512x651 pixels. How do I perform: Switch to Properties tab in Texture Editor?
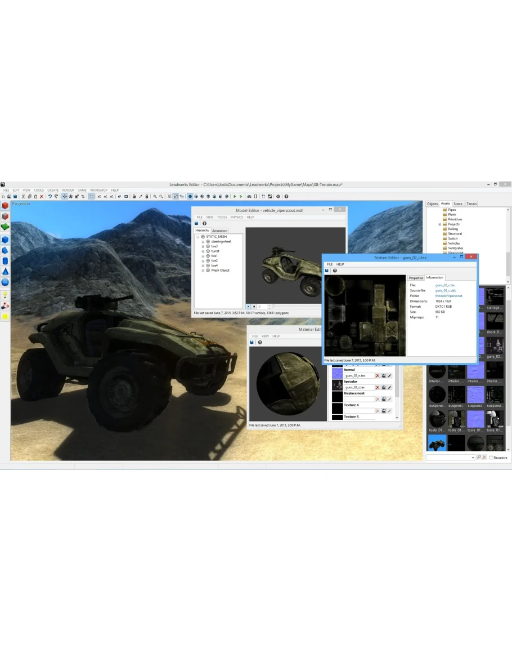pos(416,278)
